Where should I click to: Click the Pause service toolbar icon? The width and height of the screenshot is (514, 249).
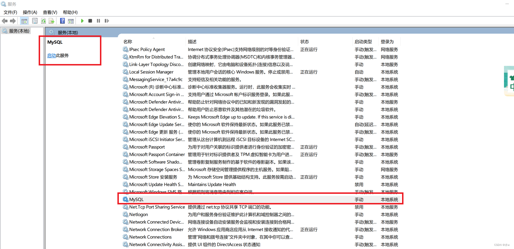coord(99,21)
